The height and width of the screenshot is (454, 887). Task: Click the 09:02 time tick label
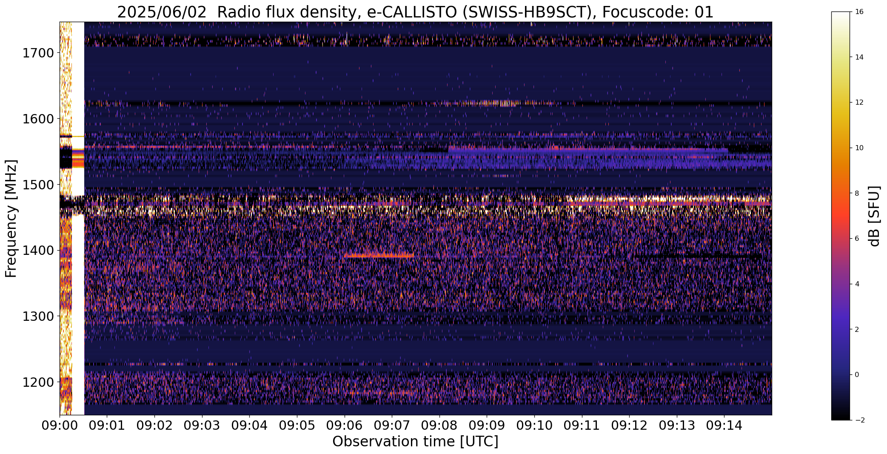[155, 425]
